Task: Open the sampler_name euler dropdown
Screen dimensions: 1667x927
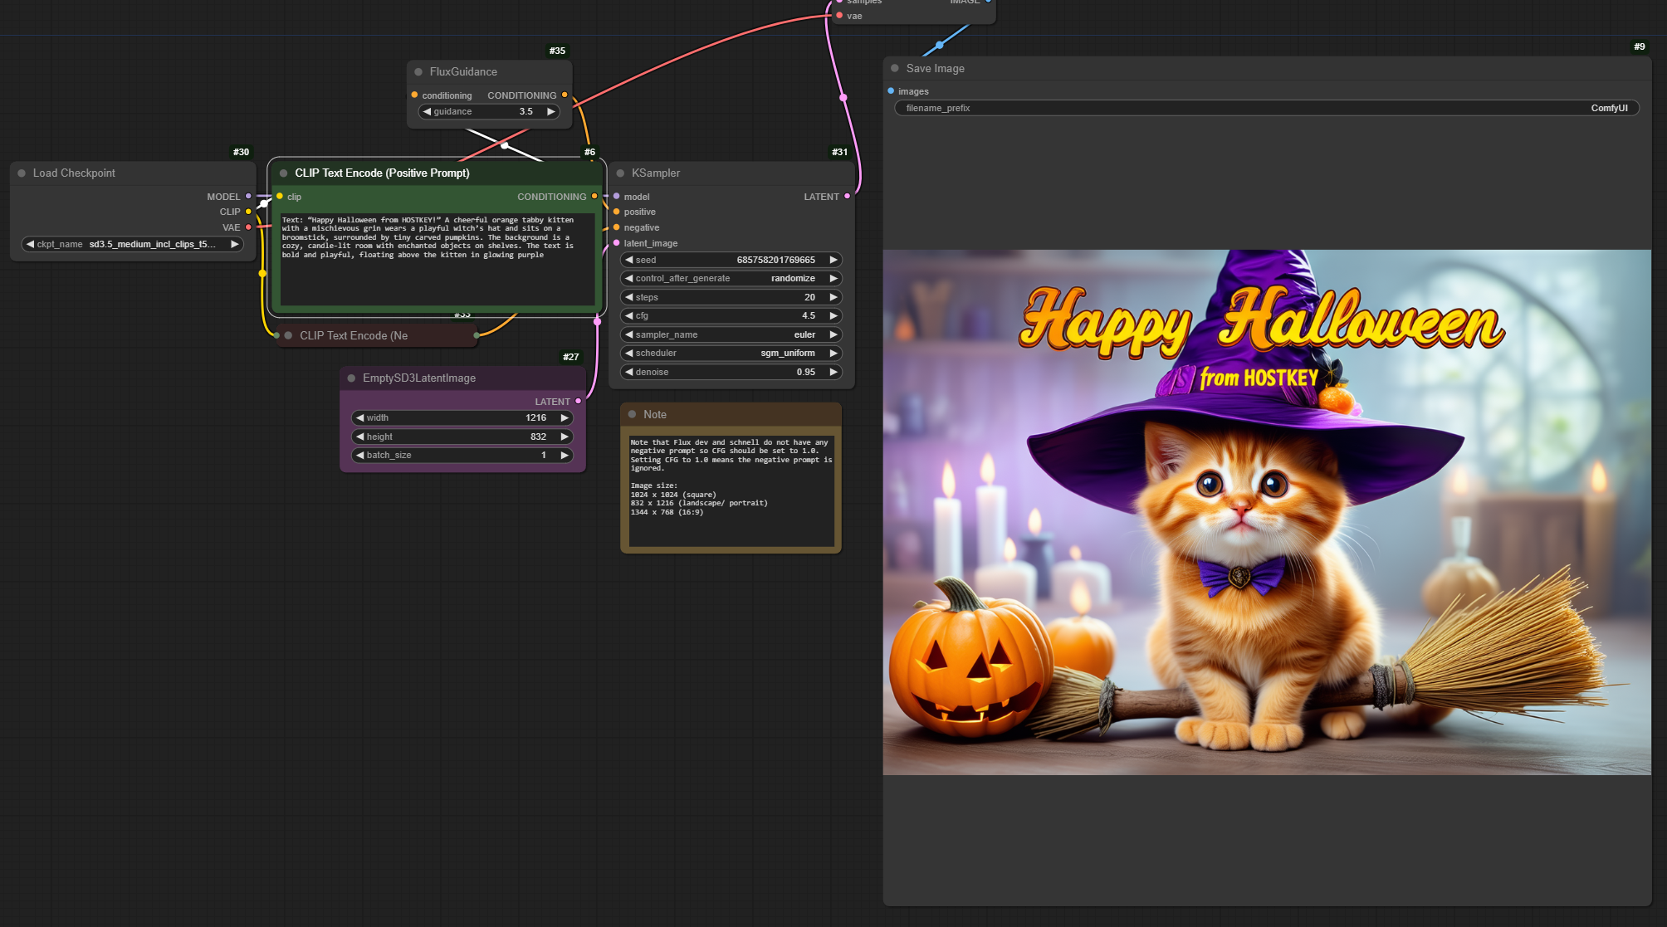Action: (731, 335)
